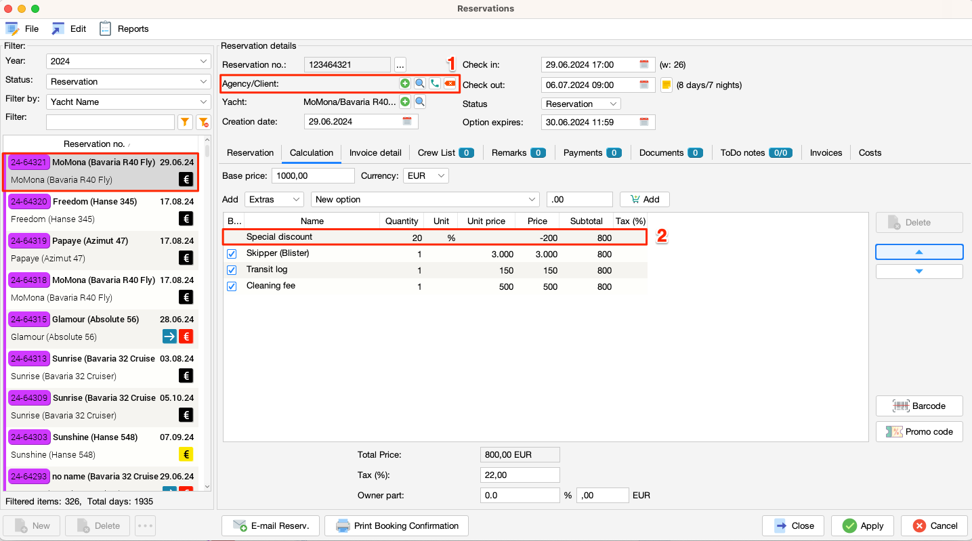Open the Filter by Yacht Name dropdown
Screen dimensions: 972x541
coord(128,102)
